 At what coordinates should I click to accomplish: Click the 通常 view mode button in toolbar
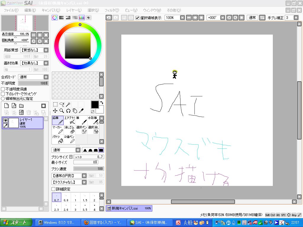point(252,18)
